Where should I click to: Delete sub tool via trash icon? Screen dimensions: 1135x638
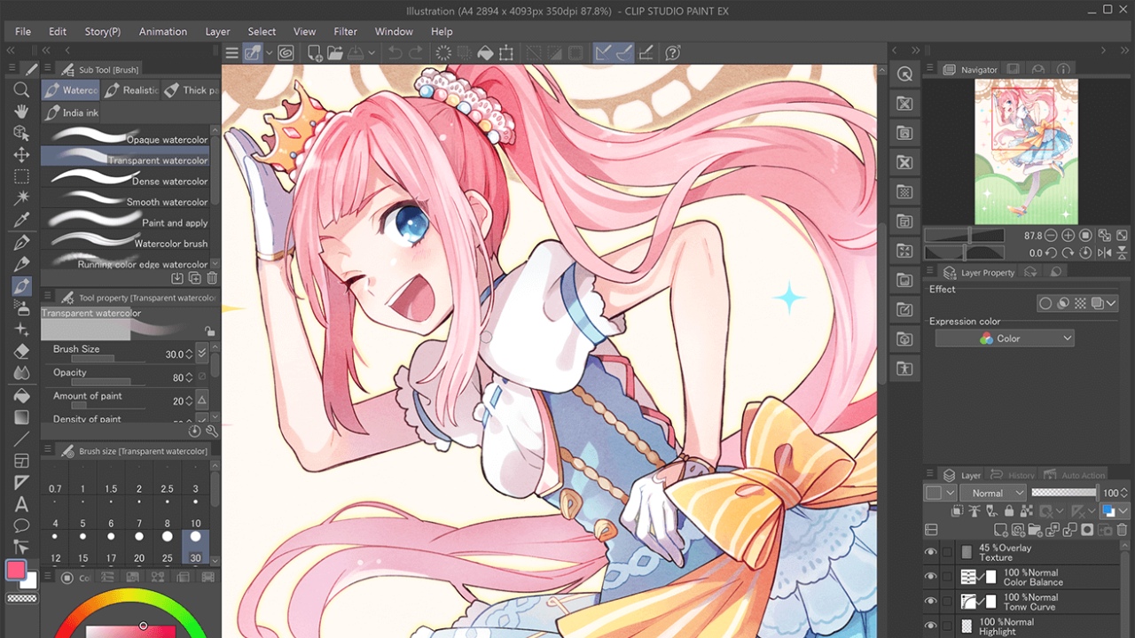(x=212, y=278)
